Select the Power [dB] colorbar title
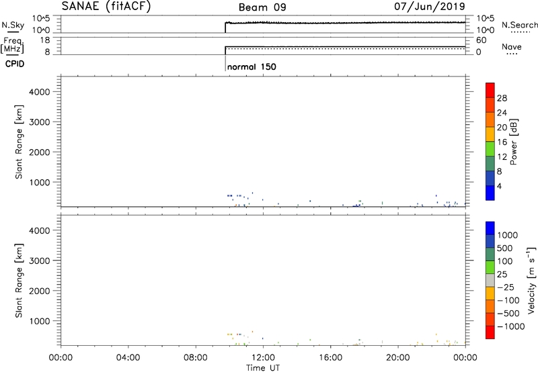This screenshot has width=538, height=372. click(x=513, y=142)
